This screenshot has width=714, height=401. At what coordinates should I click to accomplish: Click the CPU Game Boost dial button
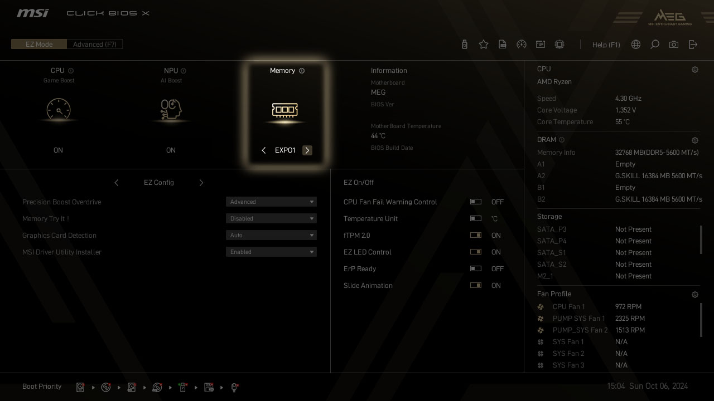[x=59, y=110]
